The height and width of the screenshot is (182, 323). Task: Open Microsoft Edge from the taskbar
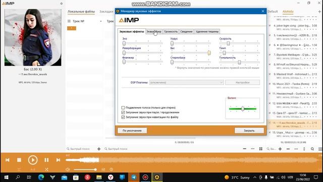click(41, 177)
